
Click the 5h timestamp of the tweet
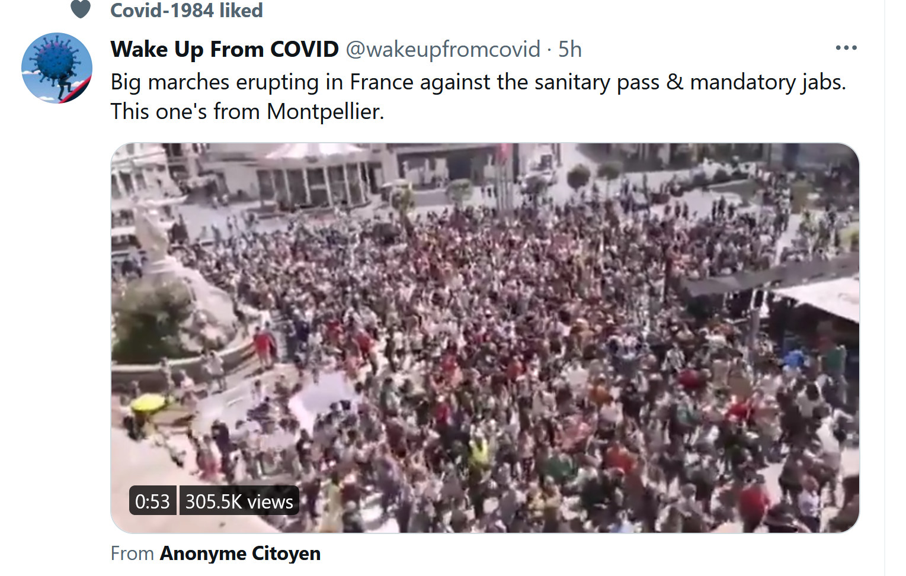(570, 49)
